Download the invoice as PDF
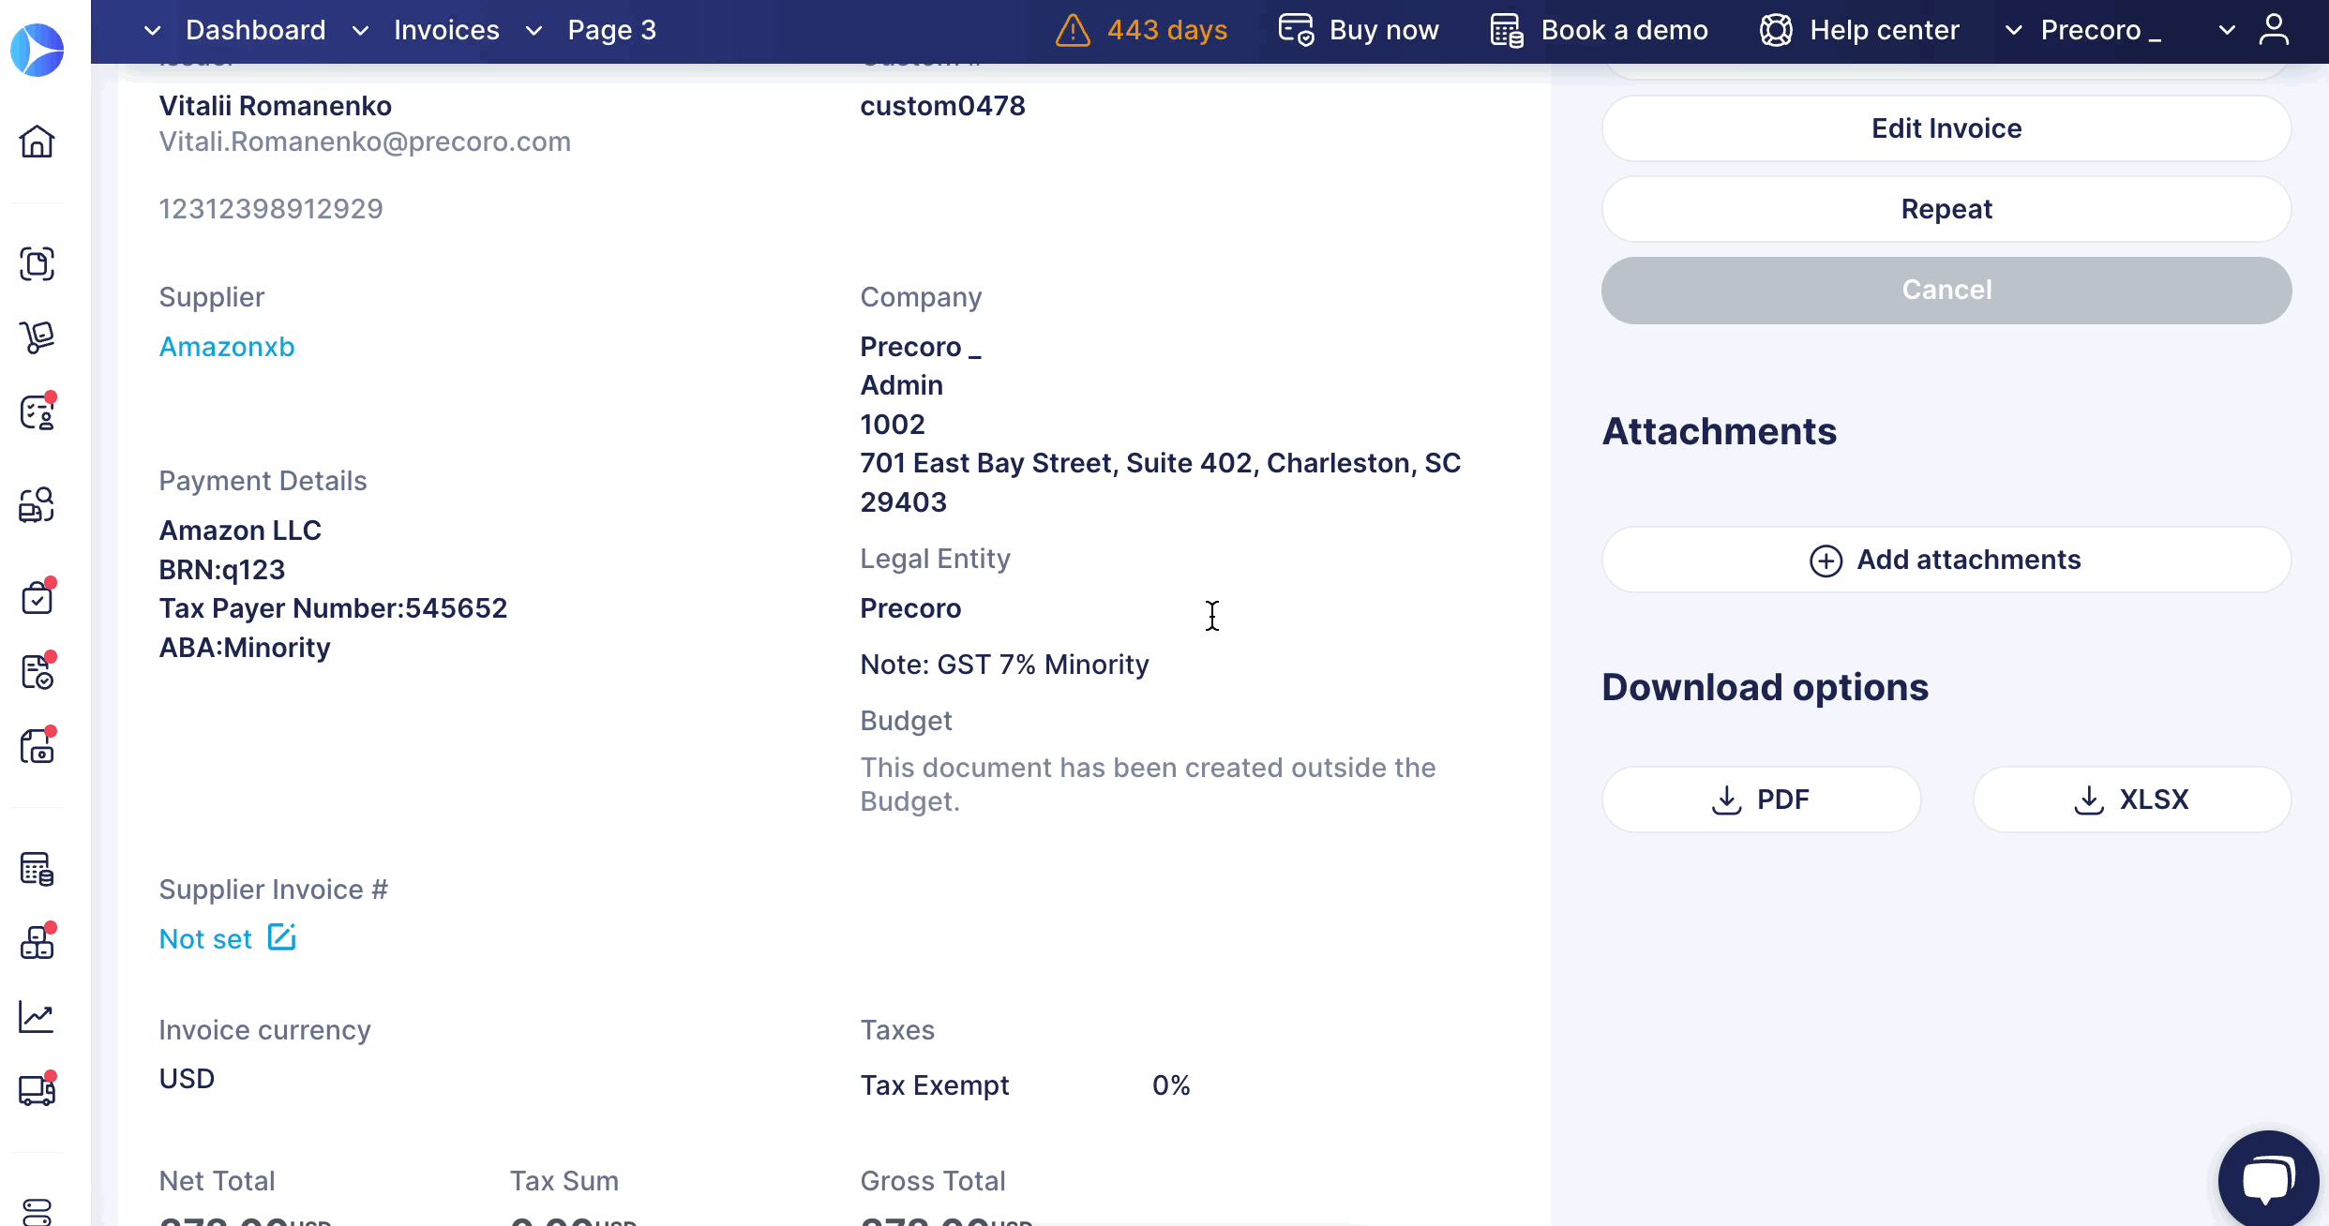This screenshot has width=2329, height=1226. pyautogui.click(x=1761, y=800)
